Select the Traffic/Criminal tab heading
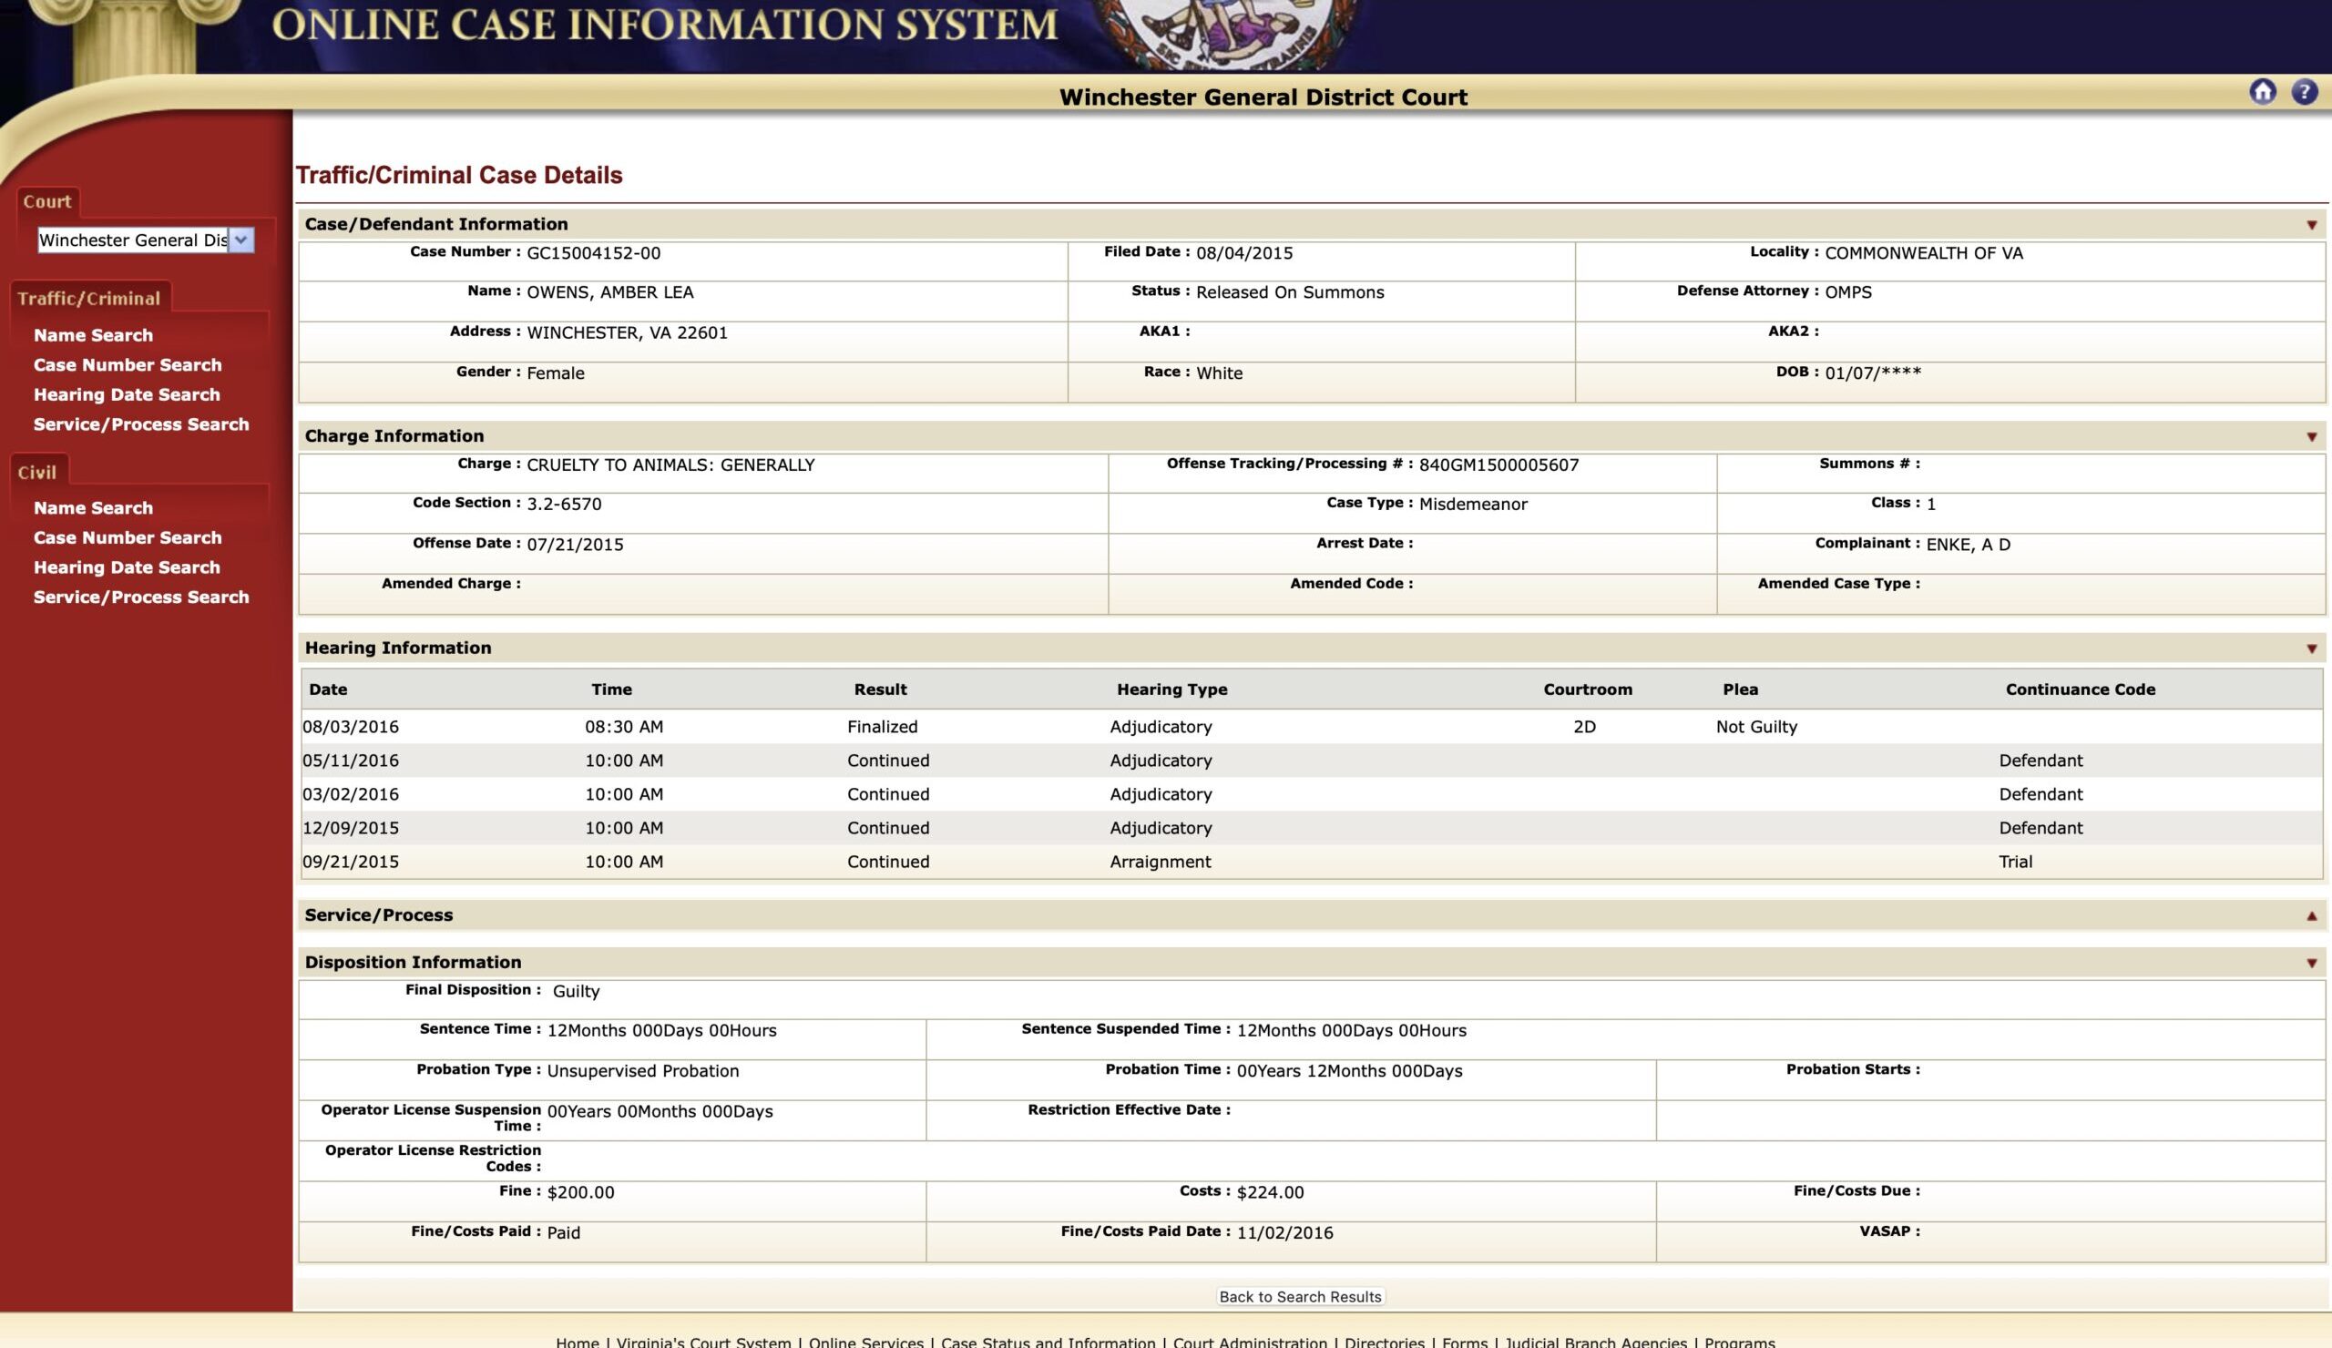The width and height of the screenshot is (2332, 1348). pos(89,298)
